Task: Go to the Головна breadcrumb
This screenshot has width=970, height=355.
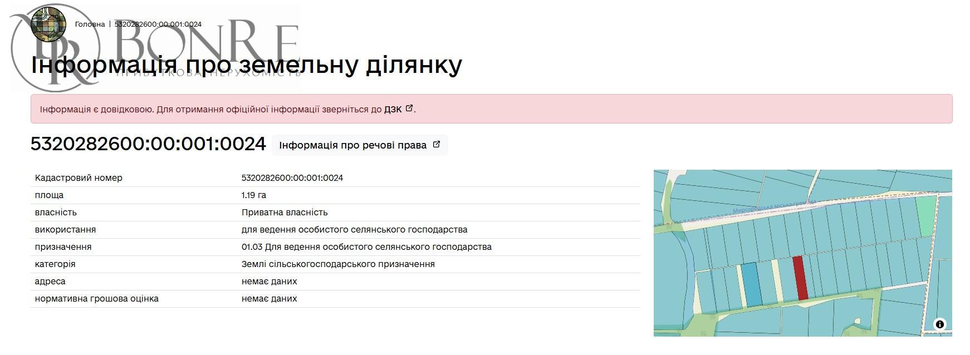Action: coord(90,24)
